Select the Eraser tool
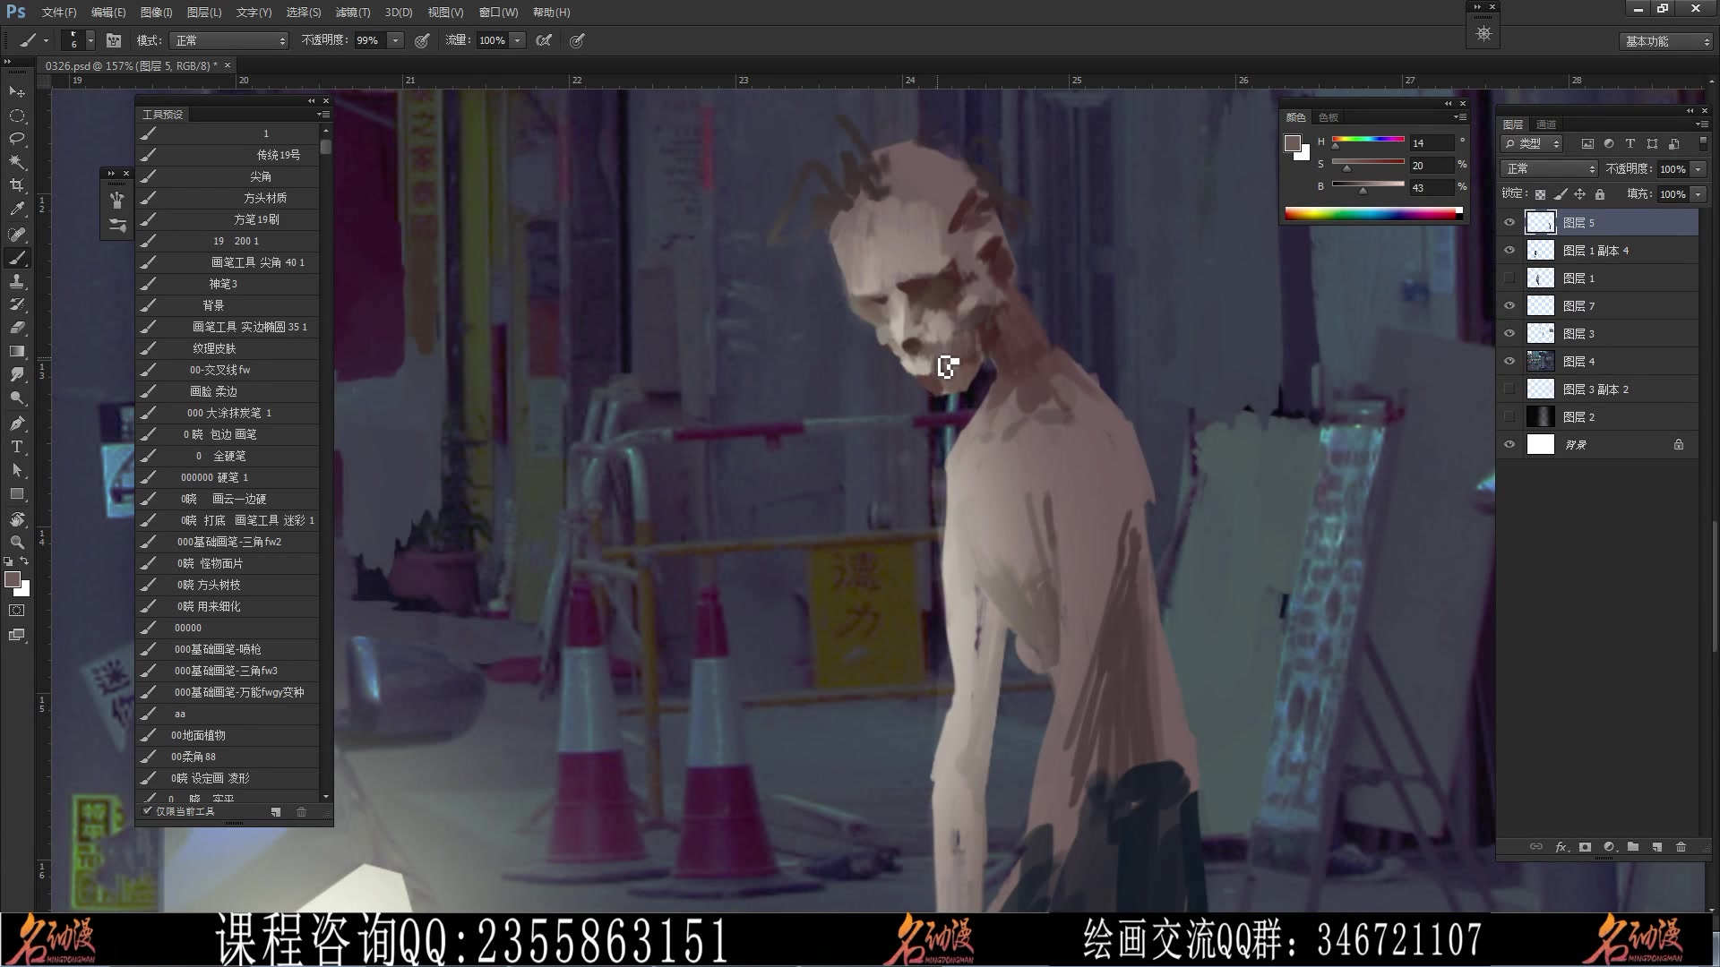Image resolution: width=1720 pixels, height=967 pixels. coord(17,328)
